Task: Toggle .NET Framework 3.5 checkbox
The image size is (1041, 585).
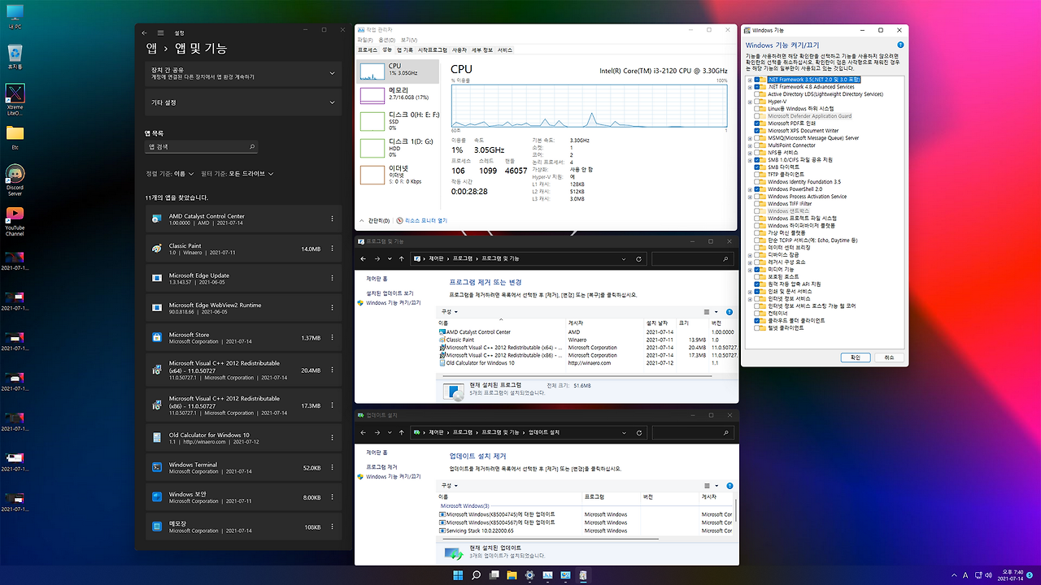Action: pos(756,80)
